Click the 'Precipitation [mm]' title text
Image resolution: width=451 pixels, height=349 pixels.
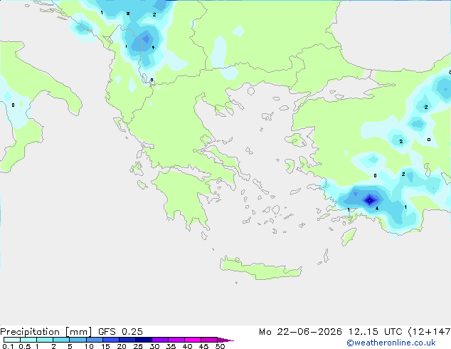(x=46, y=332)
